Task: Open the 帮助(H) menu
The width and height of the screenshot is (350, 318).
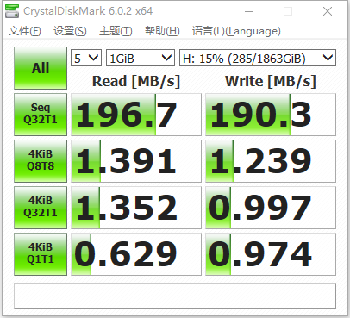Action: point(162,31)
